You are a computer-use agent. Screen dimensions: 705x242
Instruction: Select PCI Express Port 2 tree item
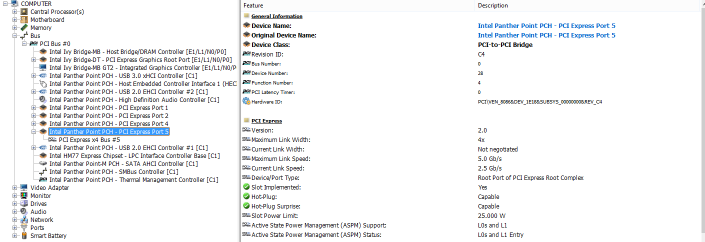point(108,115)
